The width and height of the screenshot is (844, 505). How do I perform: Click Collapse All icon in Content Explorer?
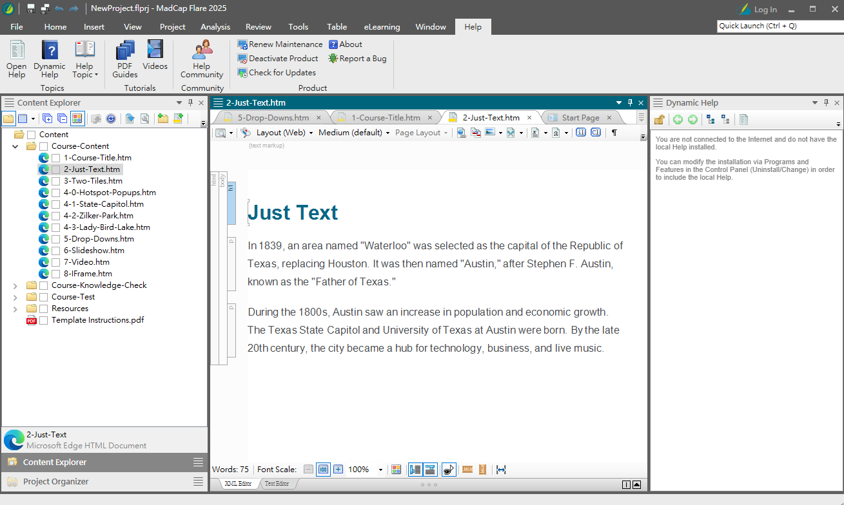[x=62, y=119]
